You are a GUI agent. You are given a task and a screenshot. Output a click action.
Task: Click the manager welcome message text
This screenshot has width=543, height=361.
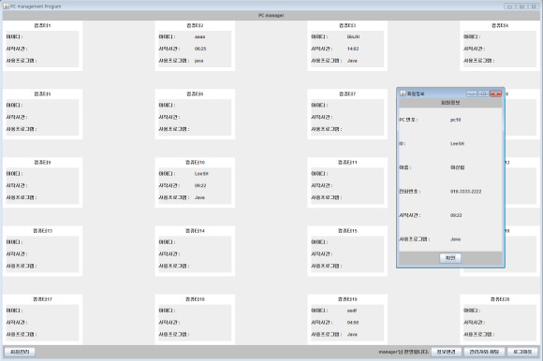[x=404, y=352]
